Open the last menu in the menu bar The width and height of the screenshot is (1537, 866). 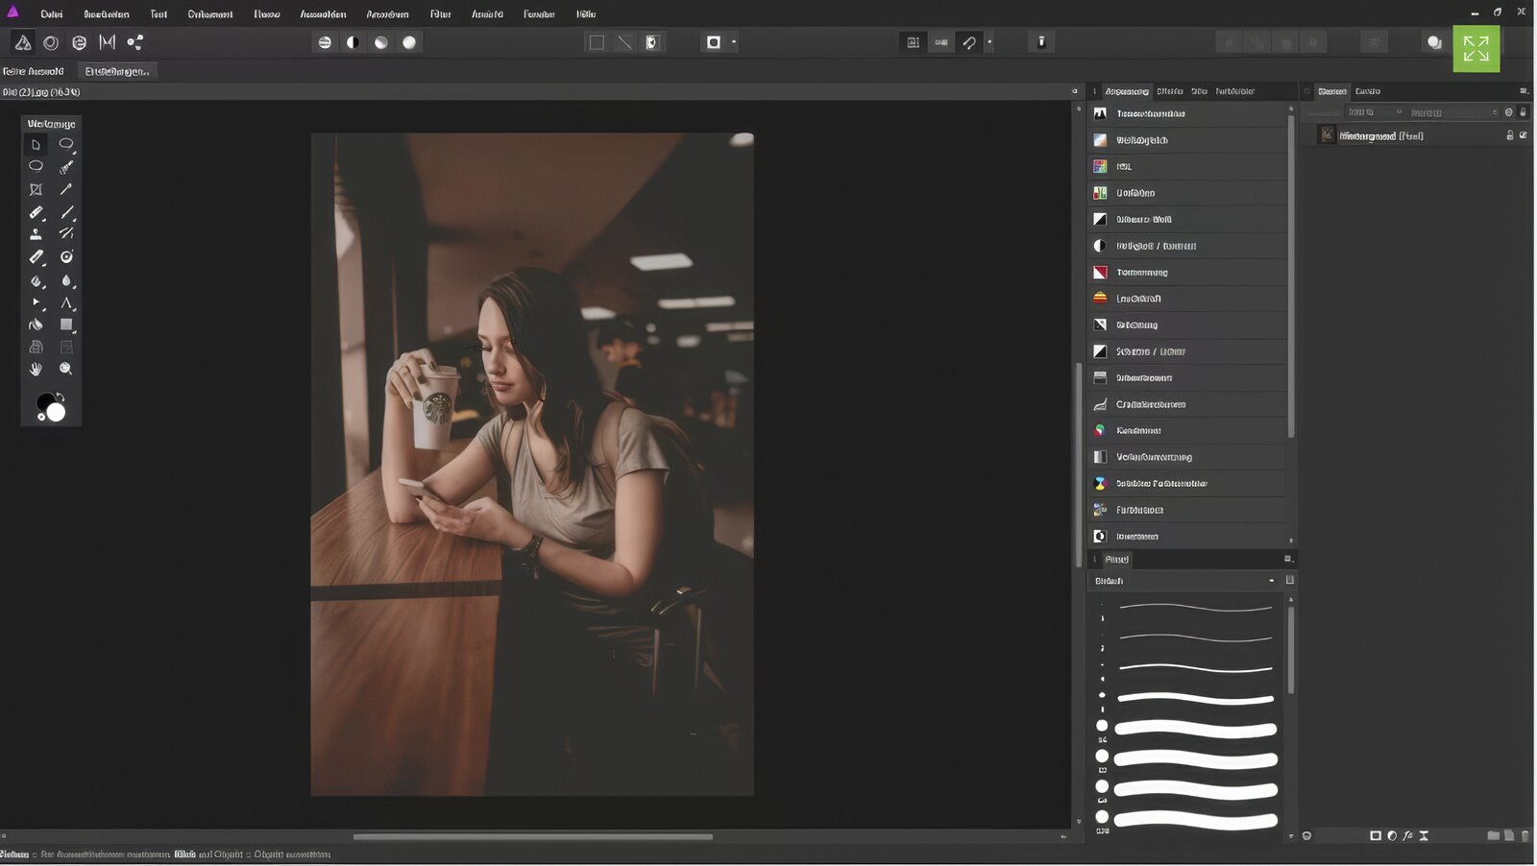(585, 14)
